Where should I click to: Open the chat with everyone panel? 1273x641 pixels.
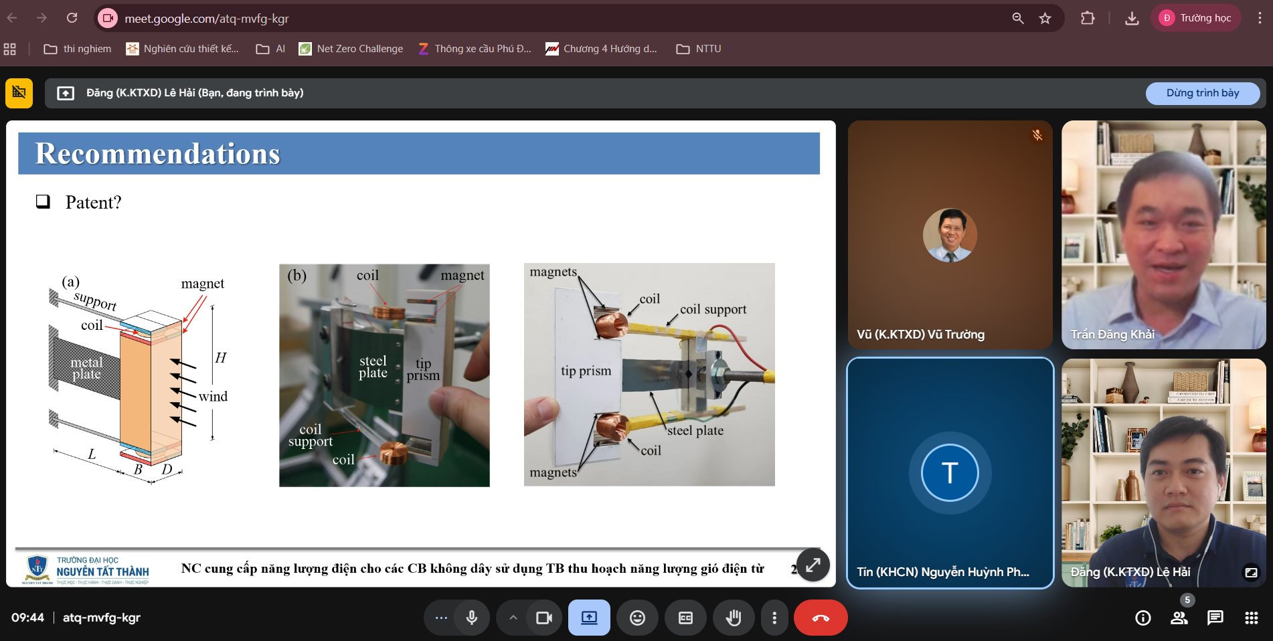click(x=1215, y=618)
